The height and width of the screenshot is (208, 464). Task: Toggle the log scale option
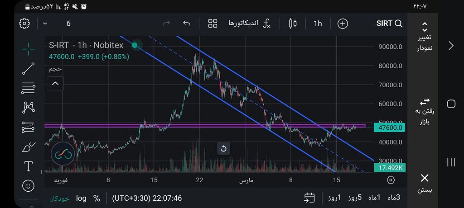click(x=81, y=198)
